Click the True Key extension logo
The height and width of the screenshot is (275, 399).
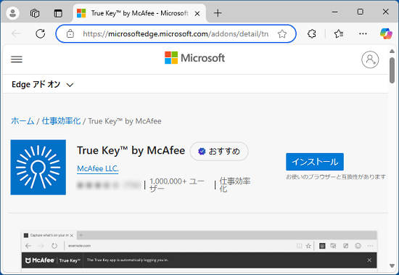click(38, 168)
